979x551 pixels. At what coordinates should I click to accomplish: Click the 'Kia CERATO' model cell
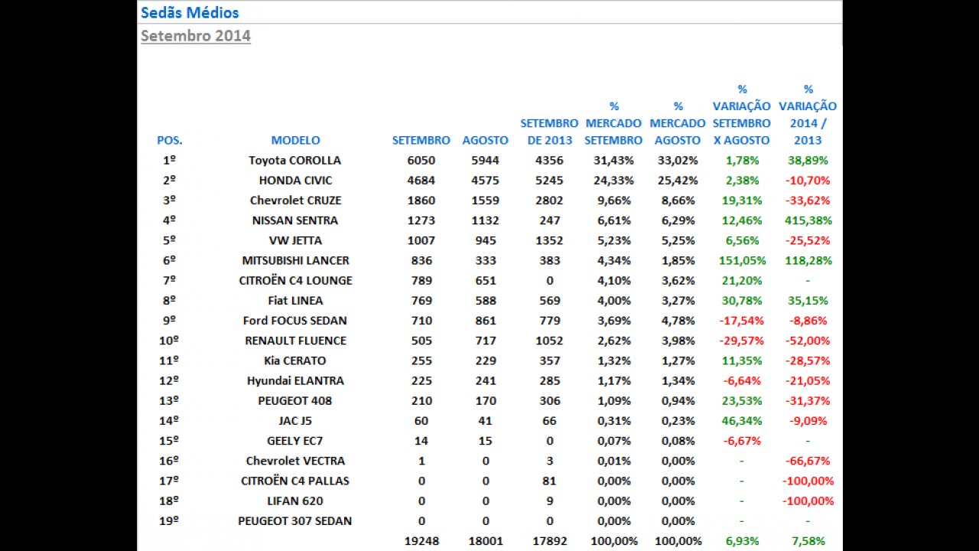coord(295,360)
